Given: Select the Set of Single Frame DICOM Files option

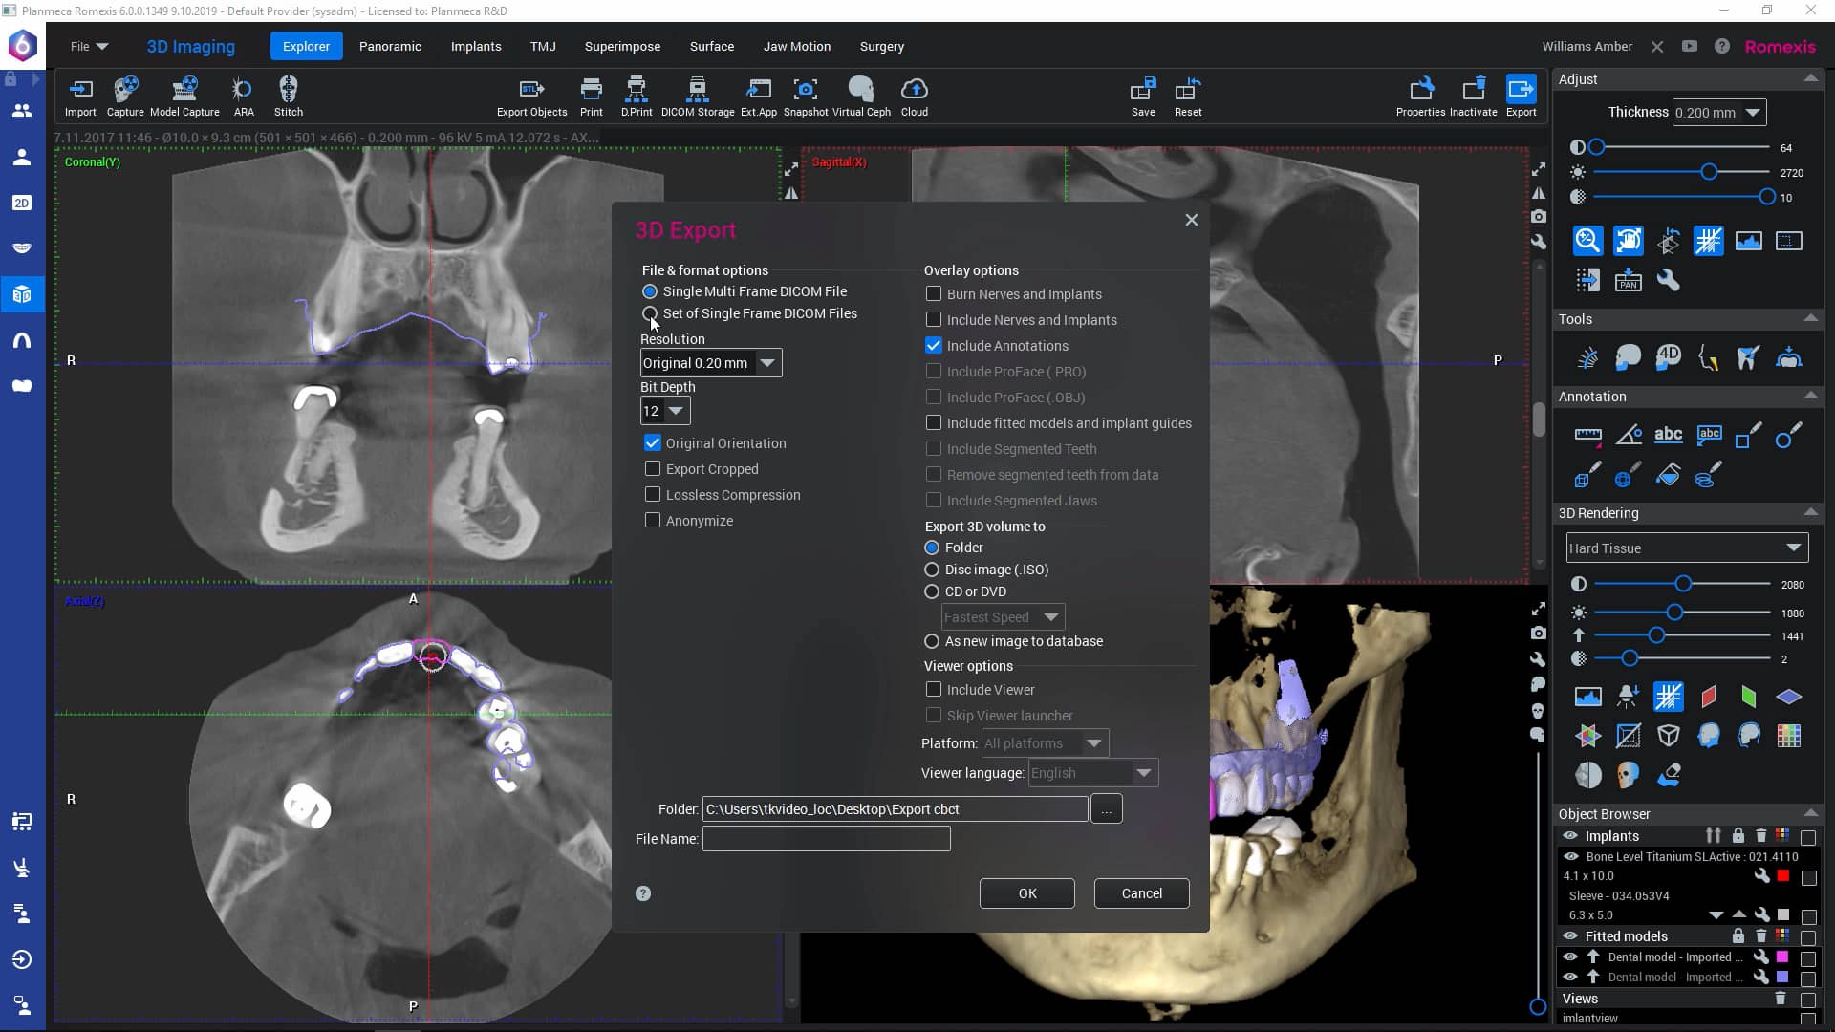Looking at the screenshot, I should pyautogui.click(x=650, y=313).
